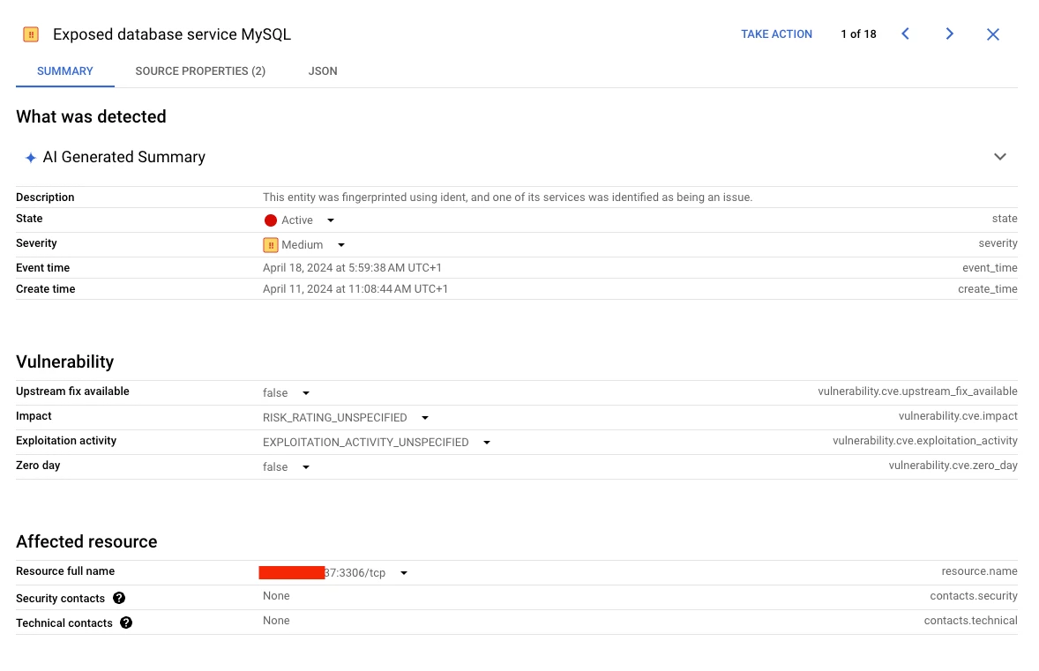Click the Vulnerability section heading
This screenshot has height=671, width=1039.
tap(65, 362)
